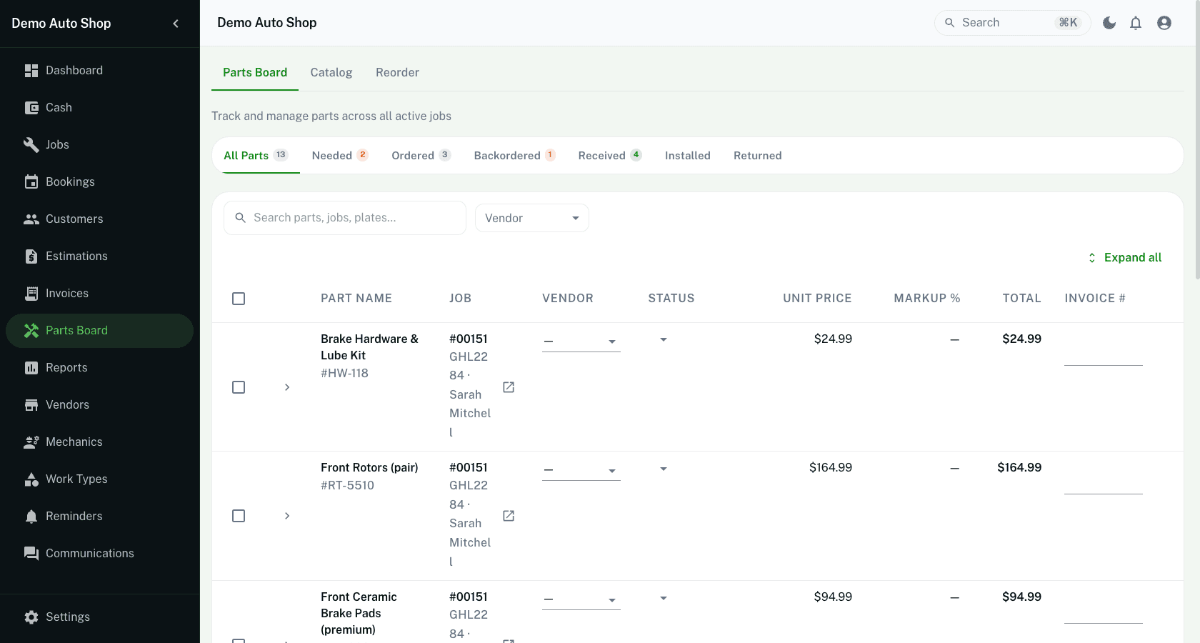Image resolution: width=1200 pixels, height=643 pixels.
Task: Click the Expand all button
Action: tap(1125, 257)
